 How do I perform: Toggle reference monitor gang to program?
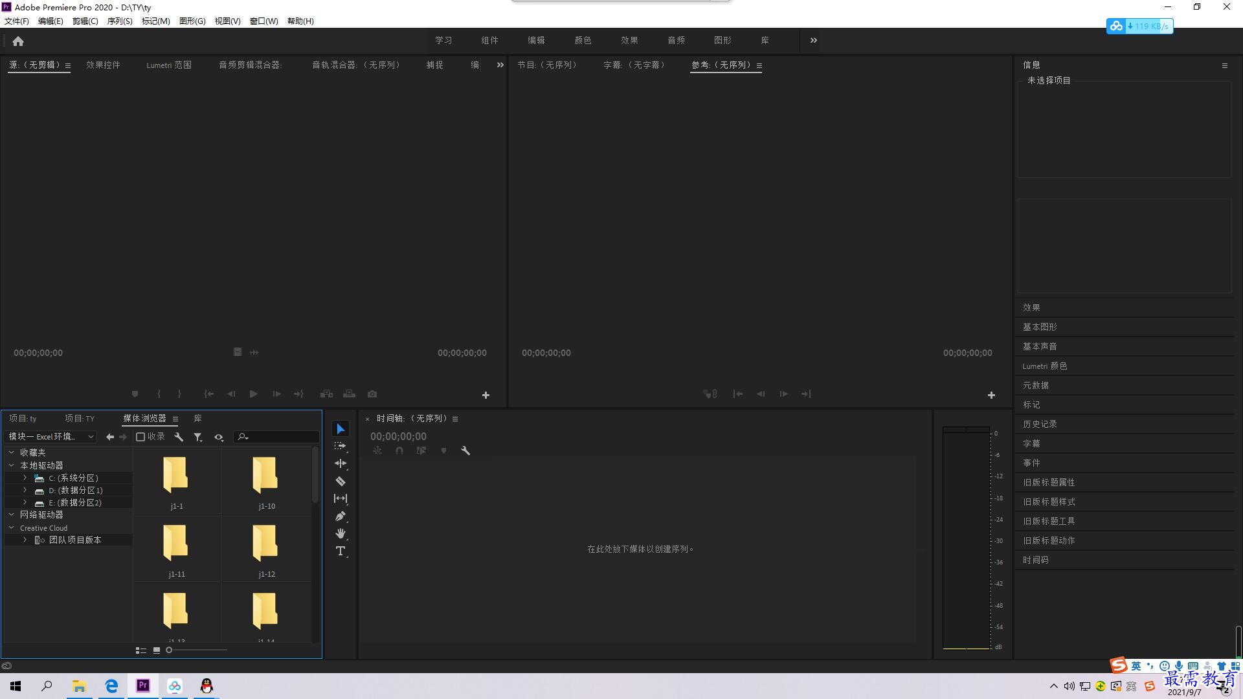click(710, 394)
